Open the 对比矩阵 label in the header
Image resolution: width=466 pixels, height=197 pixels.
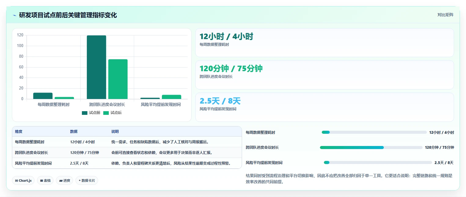pos(445,15)
